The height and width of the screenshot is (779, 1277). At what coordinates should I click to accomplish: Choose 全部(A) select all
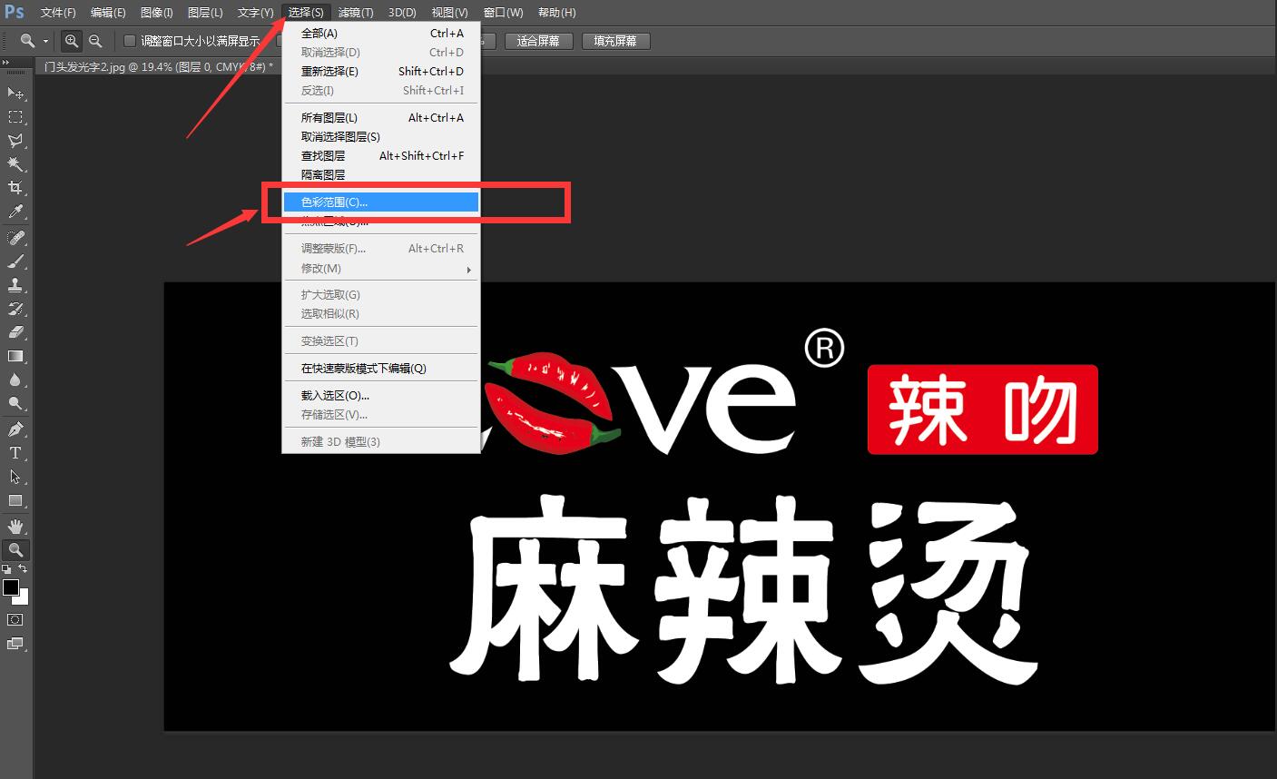[381, 34]
